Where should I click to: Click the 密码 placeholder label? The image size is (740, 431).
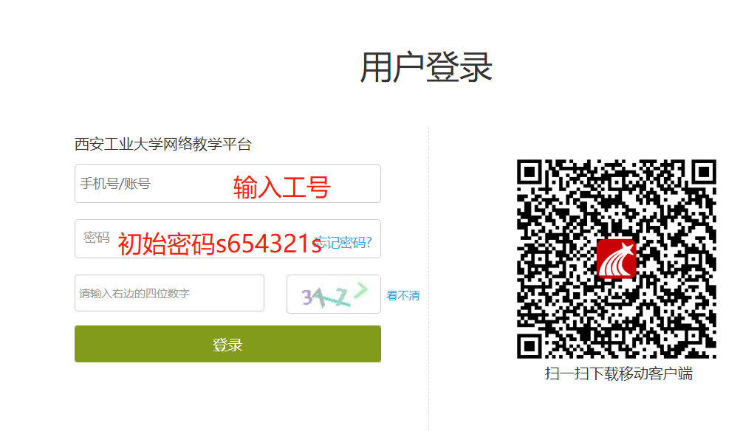click(97, 237)
